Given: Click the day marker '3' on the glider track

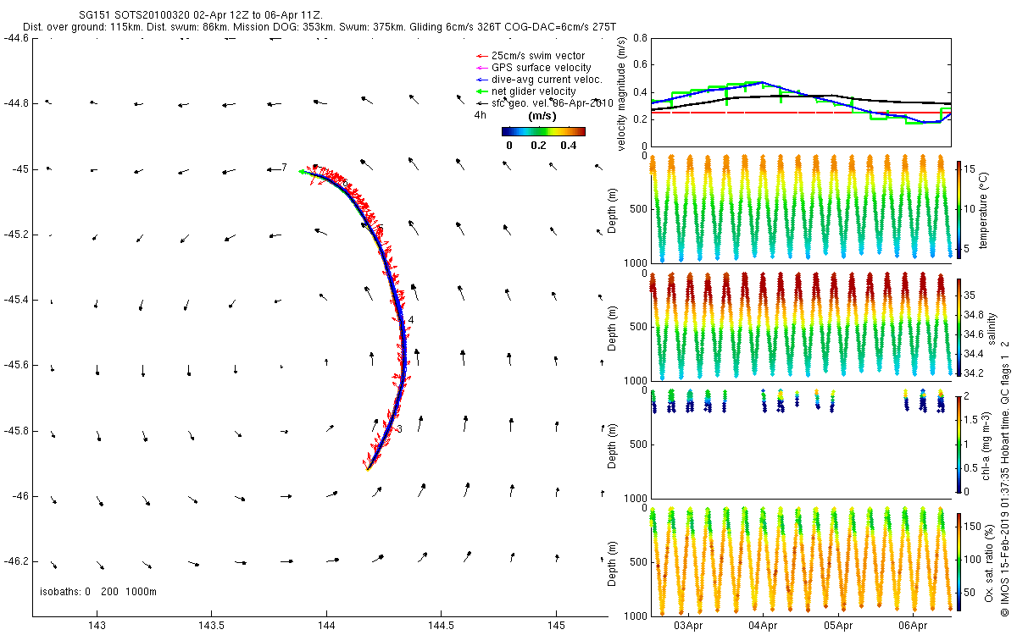Looking at the screenshot, I should (399, 428).
